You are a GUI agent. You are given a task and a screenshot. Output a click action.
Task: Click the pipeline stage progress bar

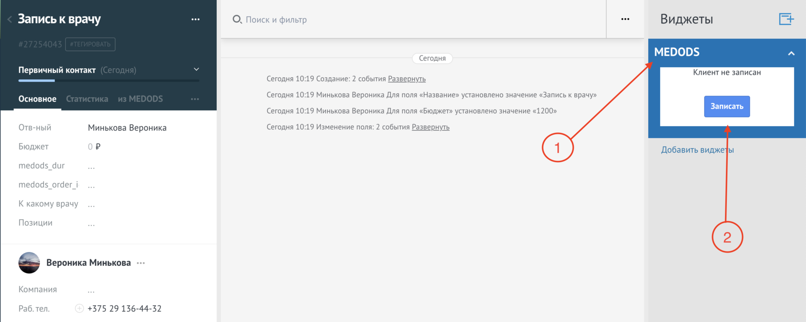(x=109, y=81)
